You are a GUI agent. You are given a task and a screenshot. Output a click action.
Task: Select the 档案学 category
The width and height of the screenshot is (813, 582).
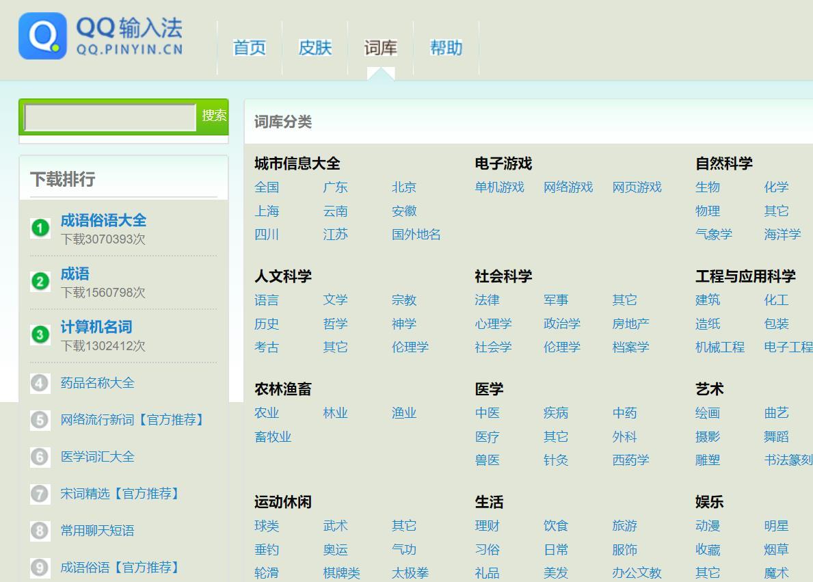click(x=631, y=347)
